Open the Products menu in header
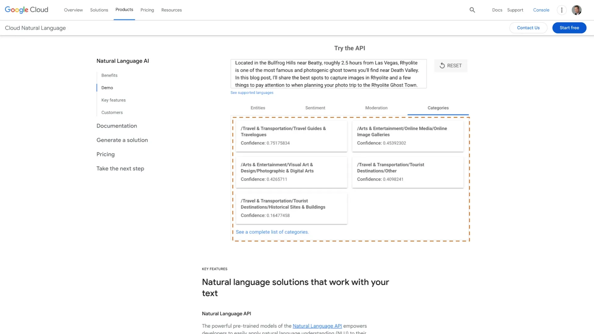Screen dimensions: 594x334 click(124, 10)
